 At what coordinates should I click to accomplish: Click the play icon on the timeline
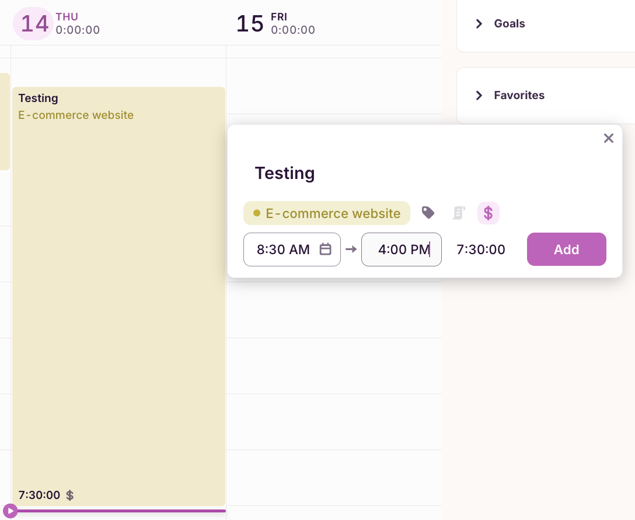click(10, 511)
